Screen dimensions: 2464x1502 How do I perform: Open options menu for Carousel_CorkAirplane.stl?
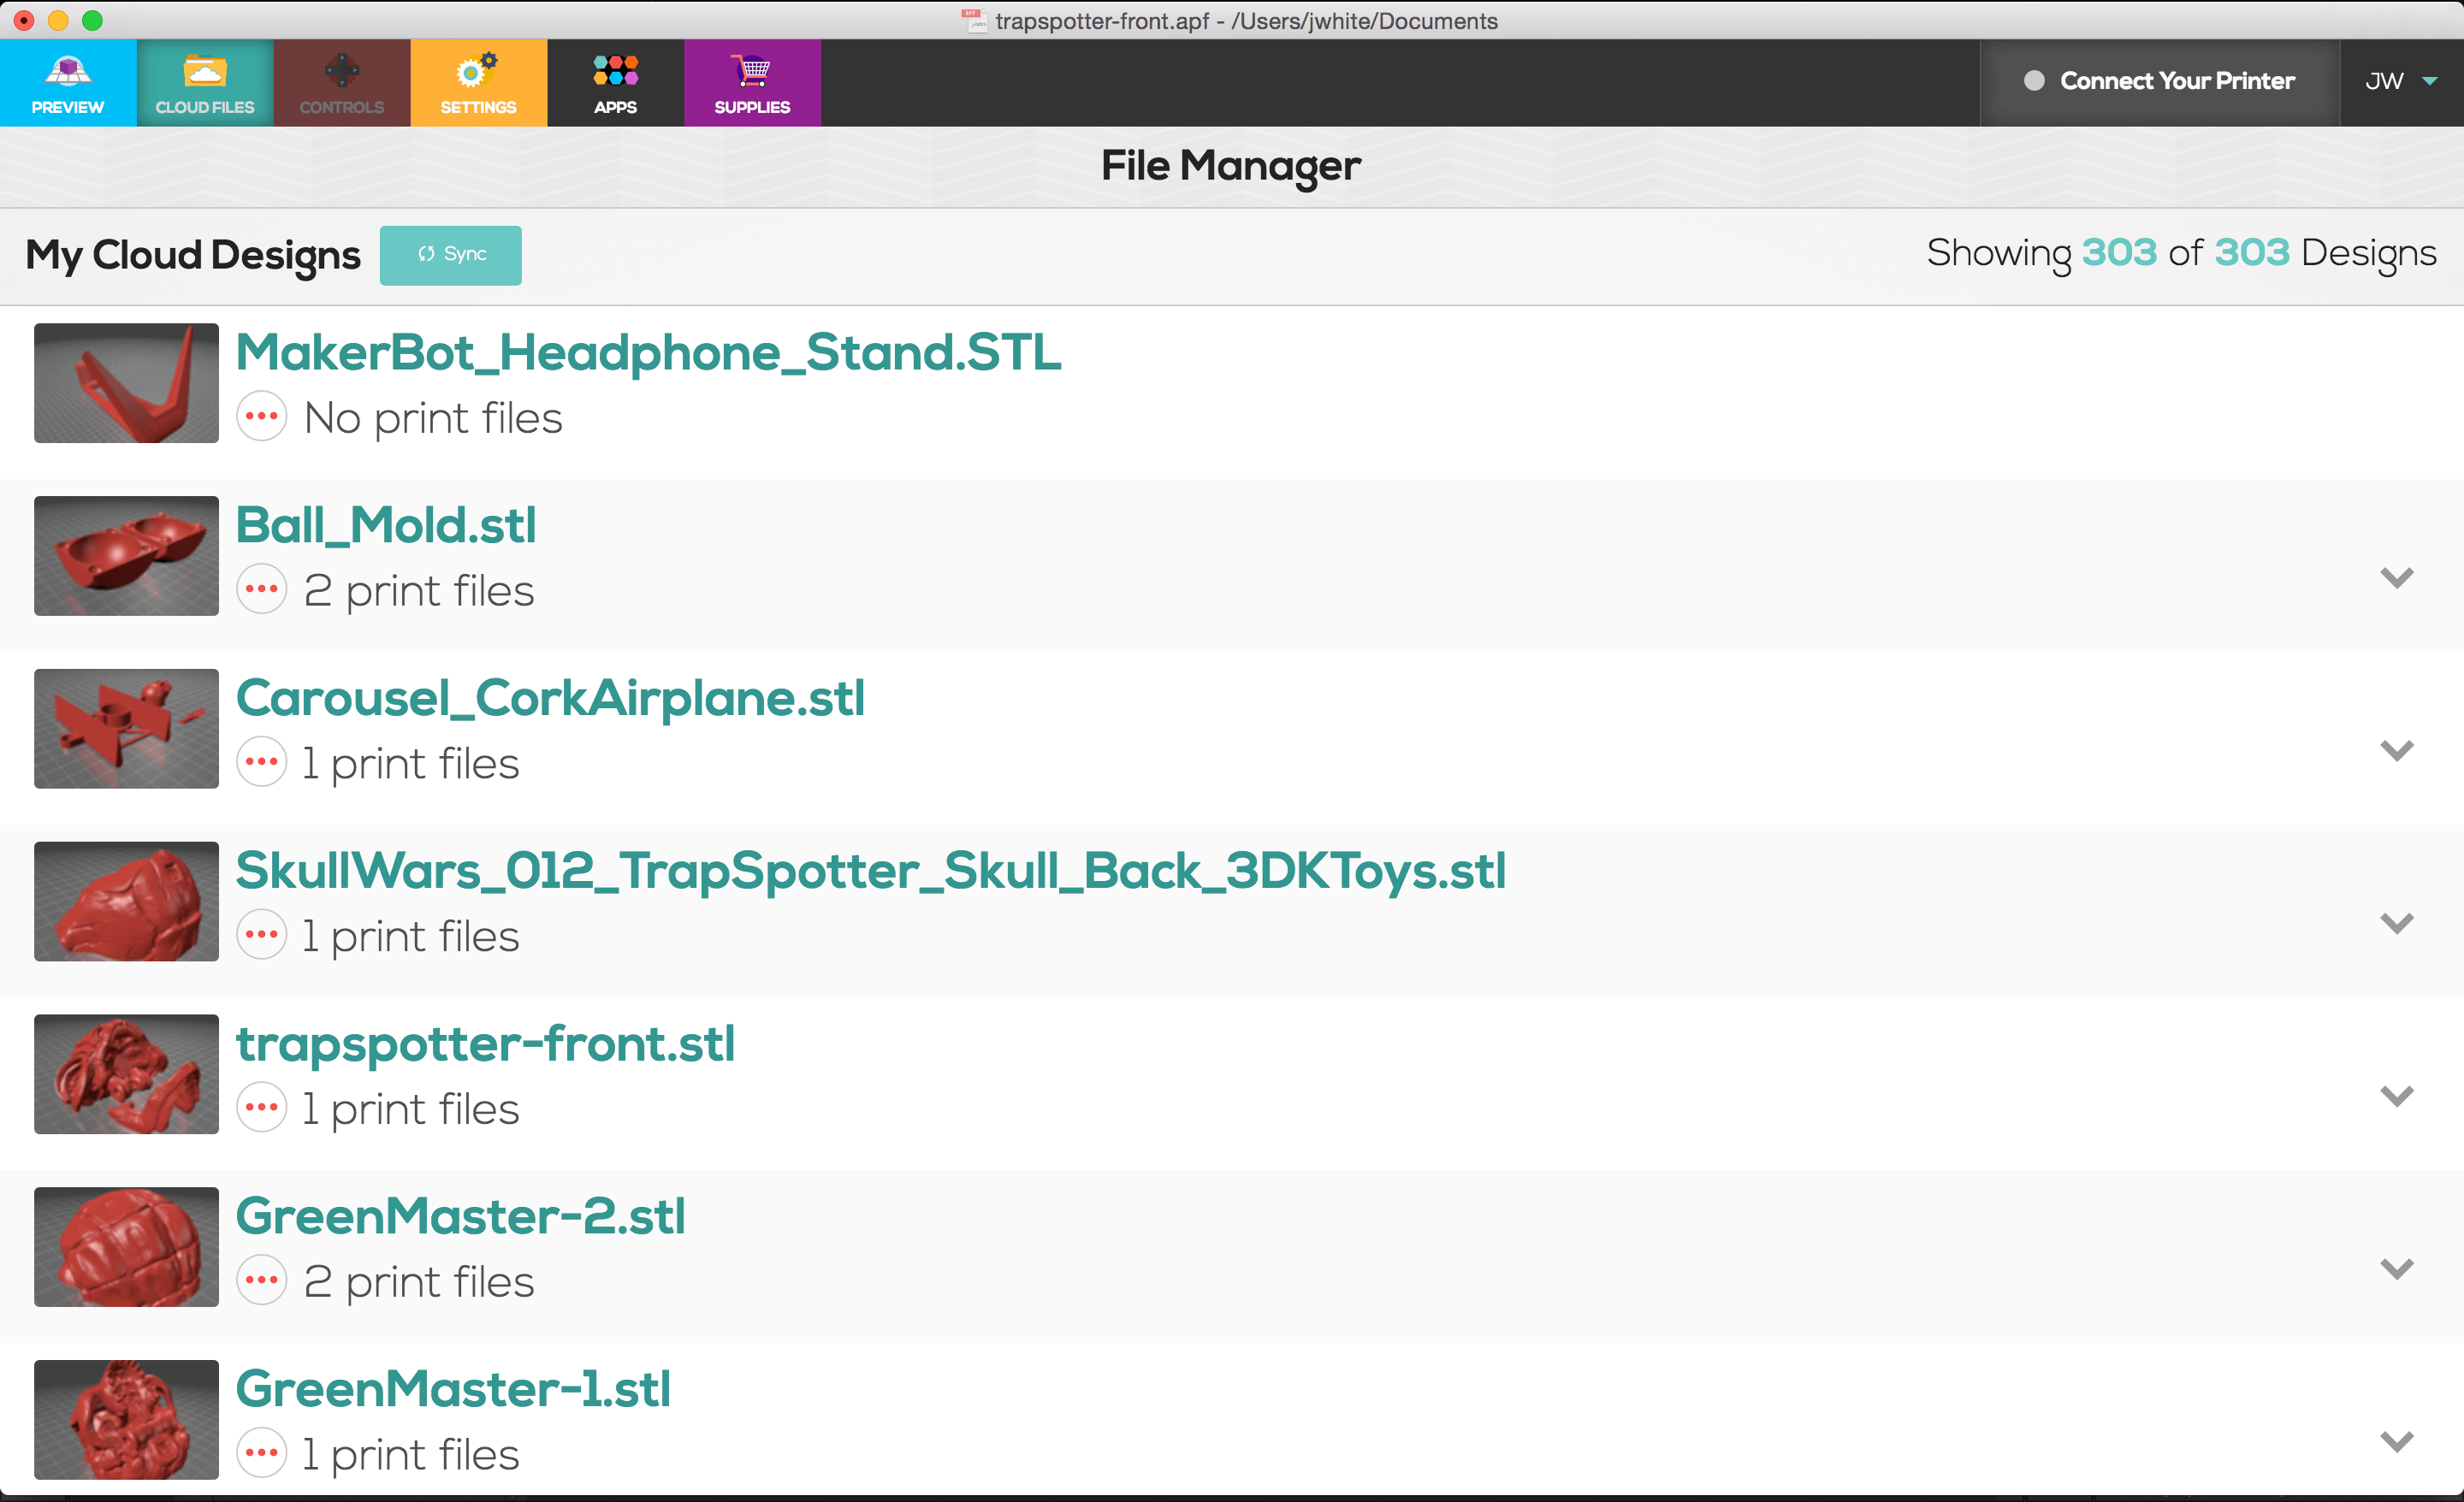click(262, 763)
